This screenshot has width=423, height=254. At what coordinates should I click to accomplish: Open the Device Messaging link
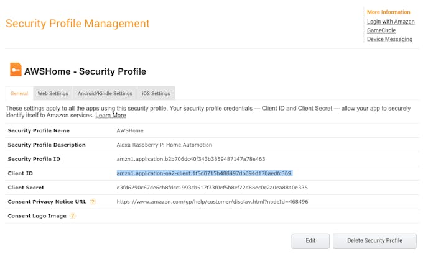pos(389,39)
